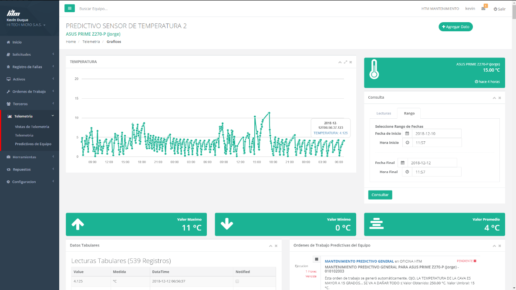The height and width of the screenshot is (290, 516).
Task: Switch to the Lecturas tab
Action: click(384, 113)
